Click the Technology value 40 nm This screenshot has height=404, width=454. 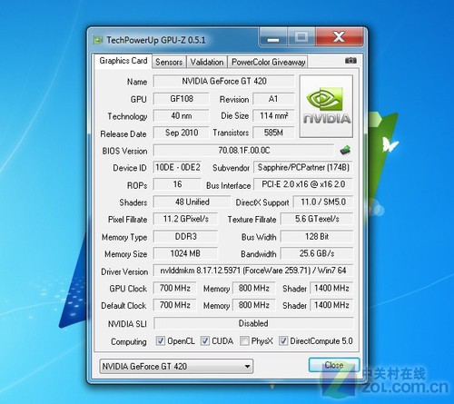[182, 115]
